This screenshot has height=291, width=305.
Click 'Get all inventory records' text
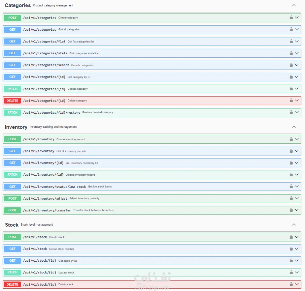tap(71, 151)
